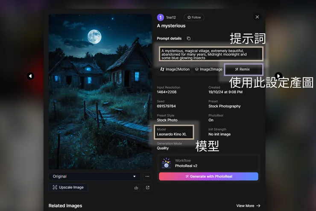
Task: Click the Related Images heading
Action: pos(65,205)
